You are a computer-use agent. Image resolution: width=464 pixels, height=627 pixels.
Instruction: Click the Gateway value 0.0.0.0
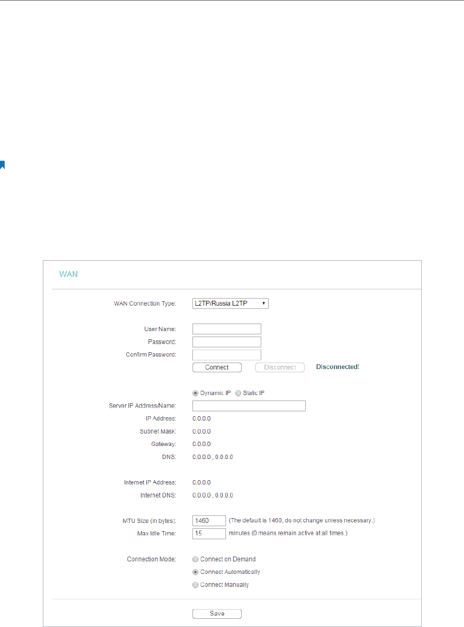[201, 444]
